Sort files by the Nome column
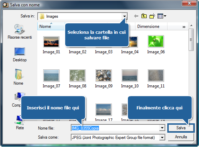Image resolution: width=199 pixels, height=147 pixels. [51, 26]
